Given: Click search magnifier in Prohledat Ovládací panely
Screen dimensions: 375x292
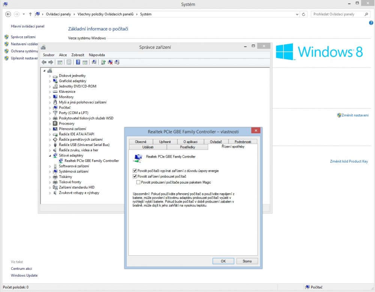Looking at the screenshot, I should 366,14.
